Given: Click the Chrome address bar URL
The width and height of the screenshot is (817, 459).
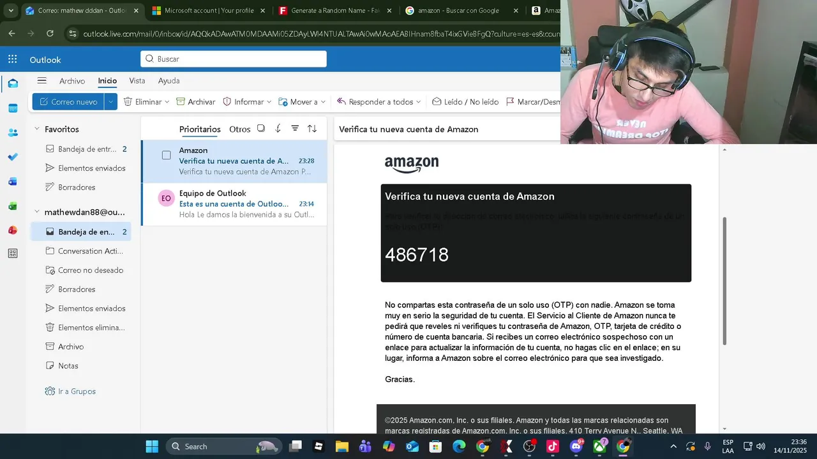Looking at the screenshot, I should click(x=320, y=34).
